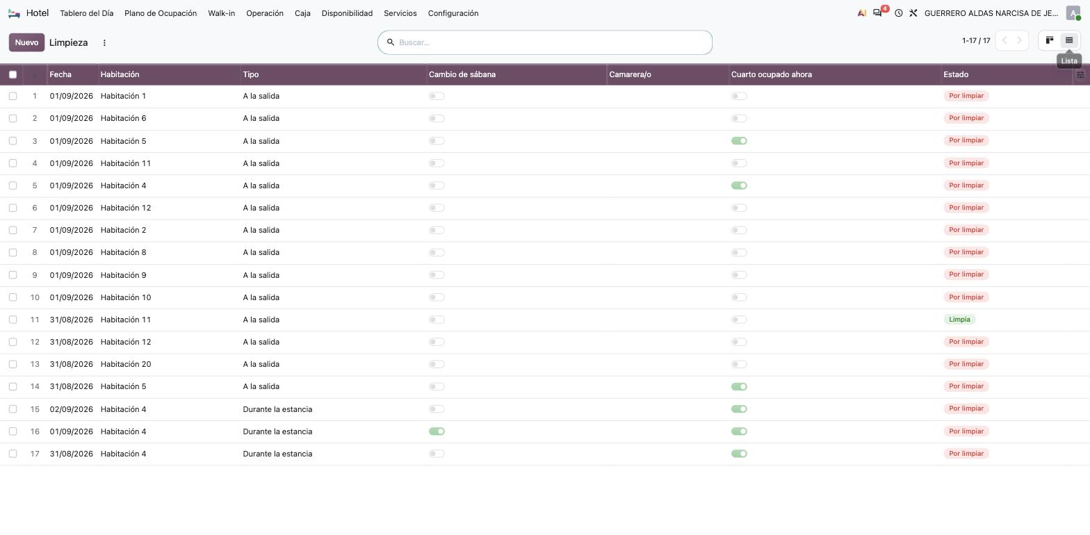Open the debug tools wrench icon
The width and height of the screenshot is (1090, 535).
pyautogui.click(x=913, y=13)
